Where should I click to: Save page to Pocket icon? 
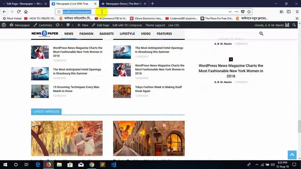tap(243, 12)
